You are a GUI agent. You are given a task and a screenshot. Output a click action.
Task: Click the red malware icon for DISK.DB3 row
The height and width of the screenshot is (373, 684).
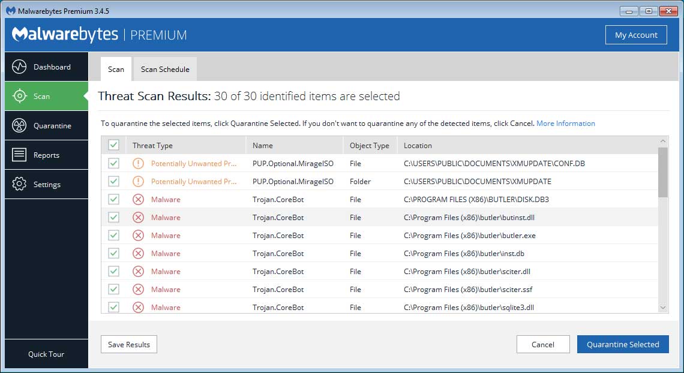click(138, 199)
